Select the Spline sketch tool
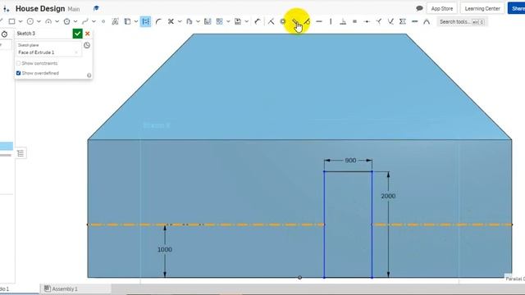 click(x=85, y=21)
